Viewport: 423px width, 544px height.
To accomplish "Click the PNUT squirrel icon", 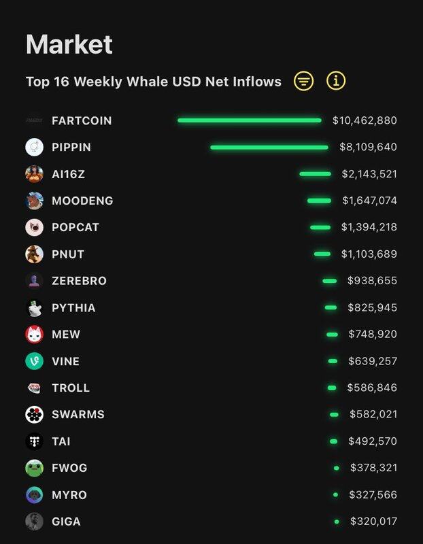I will (x=35, y=254).
